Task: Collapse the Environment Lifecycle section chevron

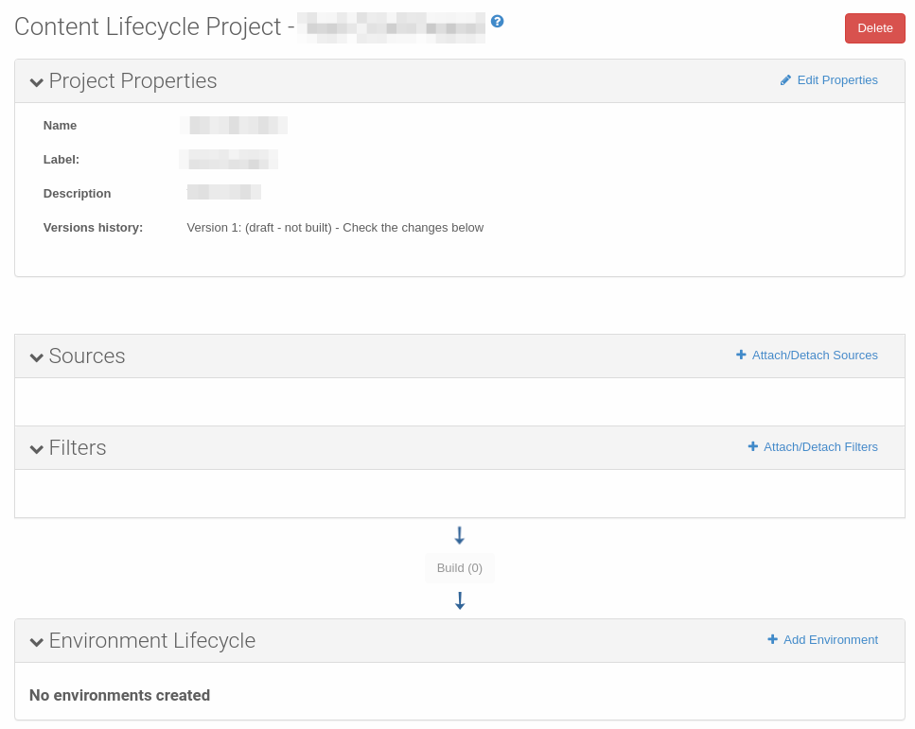Action: pos(37,642)
